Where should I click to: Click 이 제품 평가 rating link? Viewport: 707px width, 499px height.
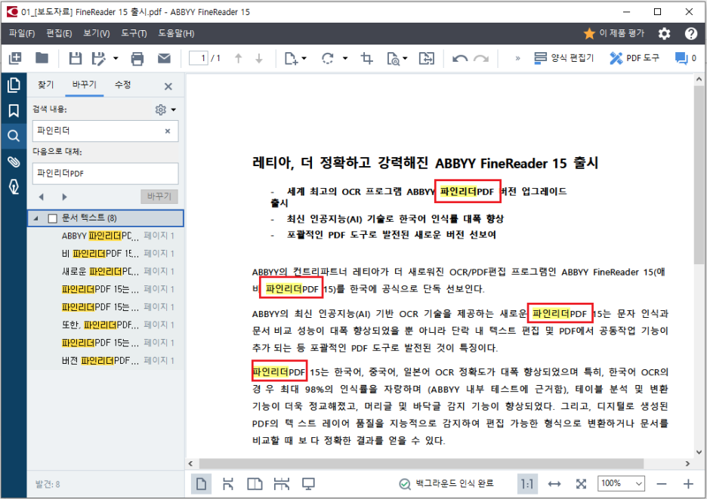(x=613, y=33)
